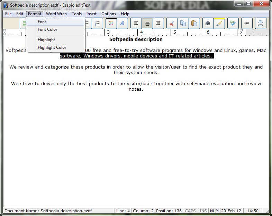
Task: Open the Word Wrap menu
Action: (56, 14)
